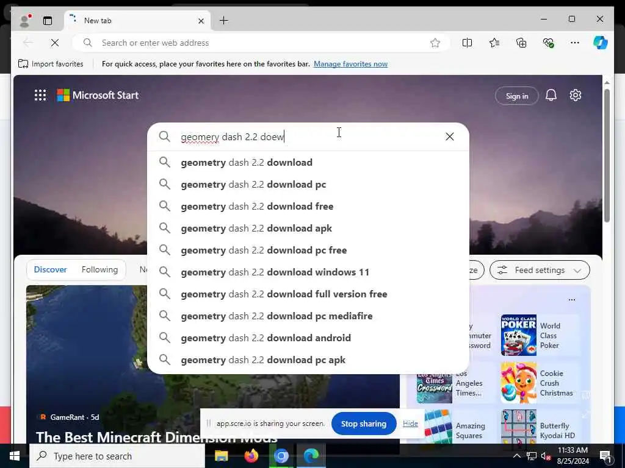625x468 pixels.
Task: Open the Collections icon
Action: click(x=521, y=43)
